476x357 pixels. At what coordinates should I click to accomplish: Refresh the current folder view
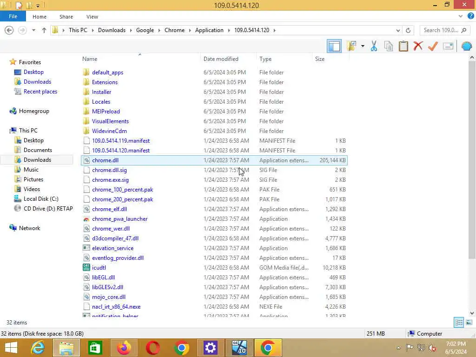click(x=408, y=30)
